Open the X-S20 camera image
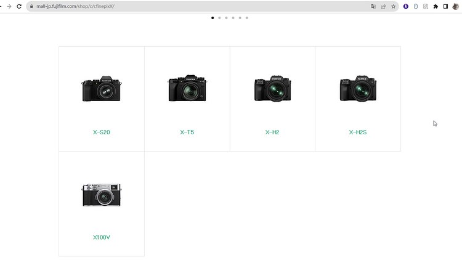 click(x=102, y=89)
